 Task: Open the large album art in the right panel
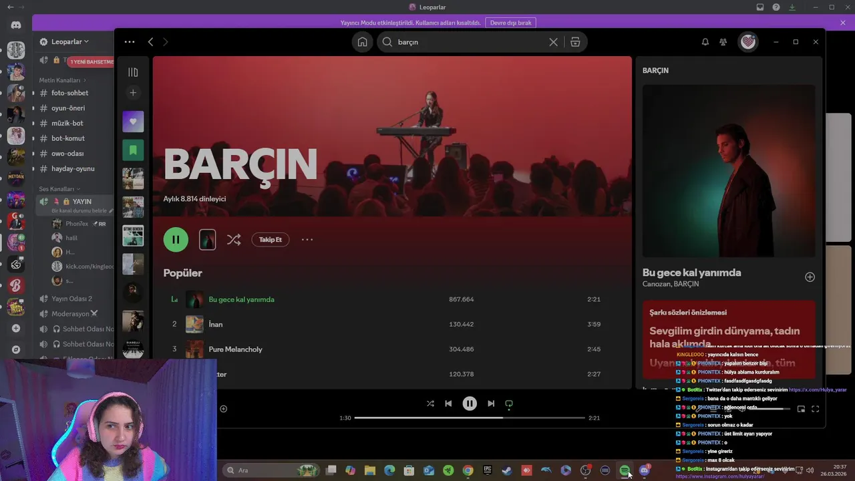coord(729,171)
